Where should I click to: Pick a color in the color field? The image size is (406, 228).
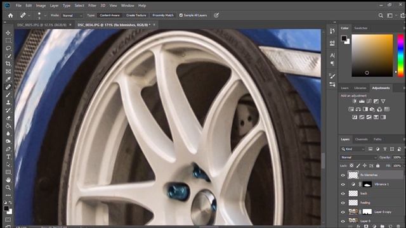click(x=372, y=55)
